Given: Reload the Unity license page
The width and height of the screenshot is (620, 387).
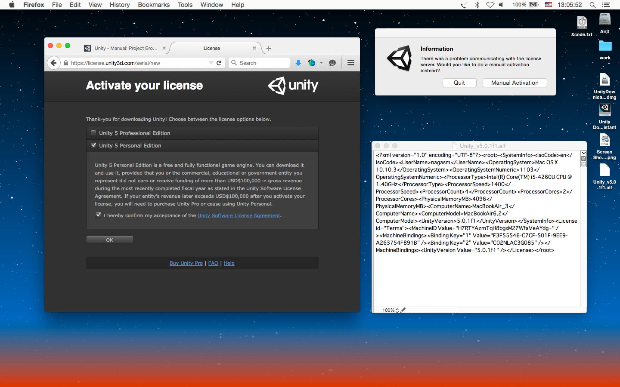Looking at the screenshot, I should pyautogui.click(x=219, y=63).
